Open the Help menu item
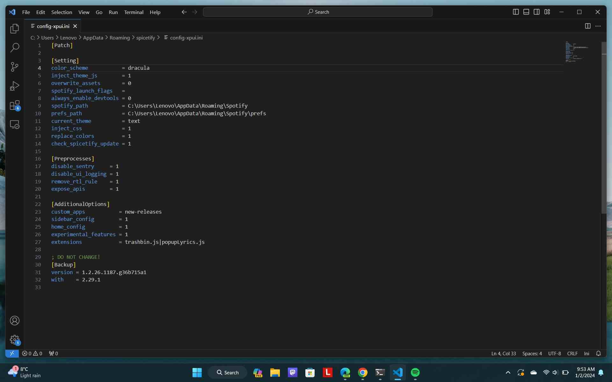This screenshot has height=382, width=612. point(155,12)
